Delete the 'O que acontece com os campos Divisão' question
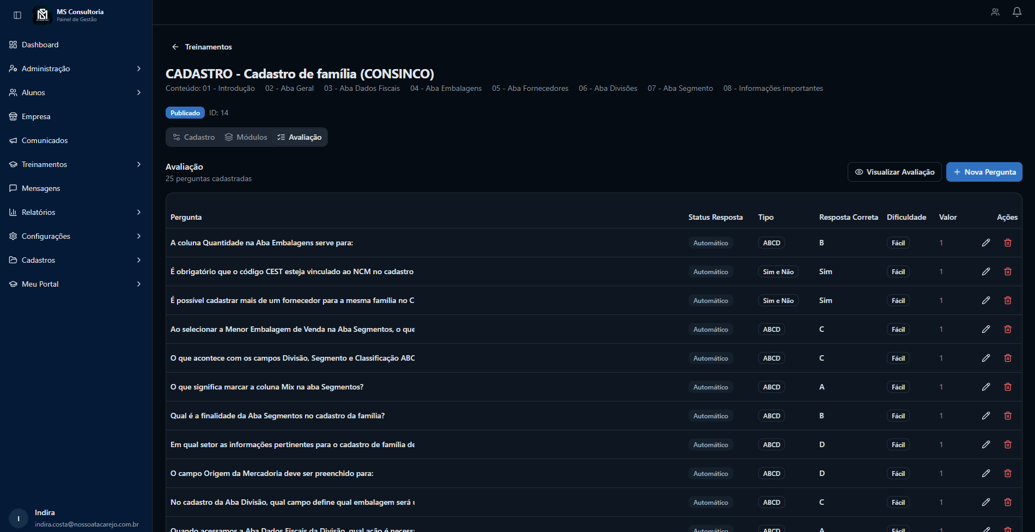1035x532 pixels. tap(1008, 358)
